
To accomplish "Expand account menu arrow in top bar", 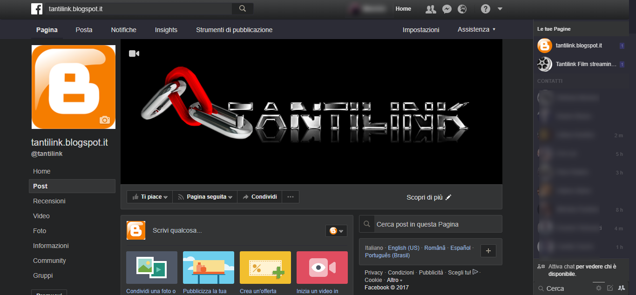I will (x=500, y=9).
